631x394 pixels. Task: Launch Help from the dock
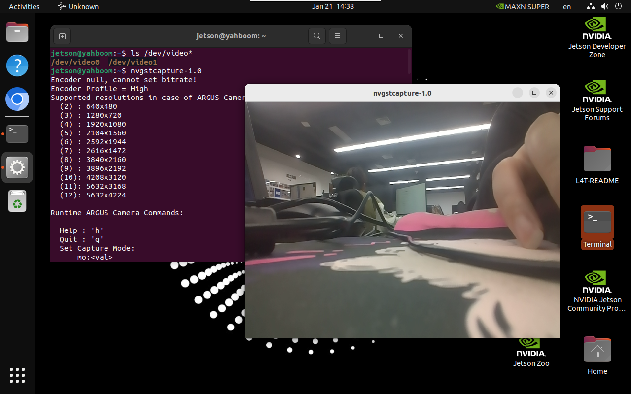tap(17, 66)
